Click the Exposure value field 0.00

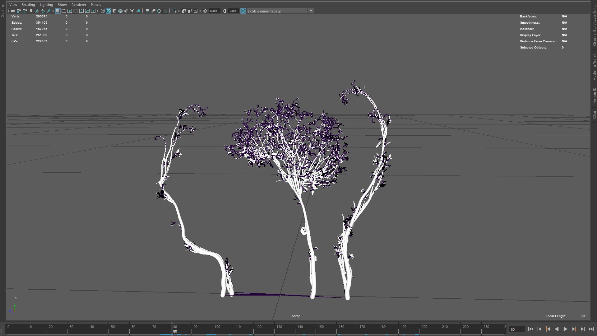[x=214, y=11]
